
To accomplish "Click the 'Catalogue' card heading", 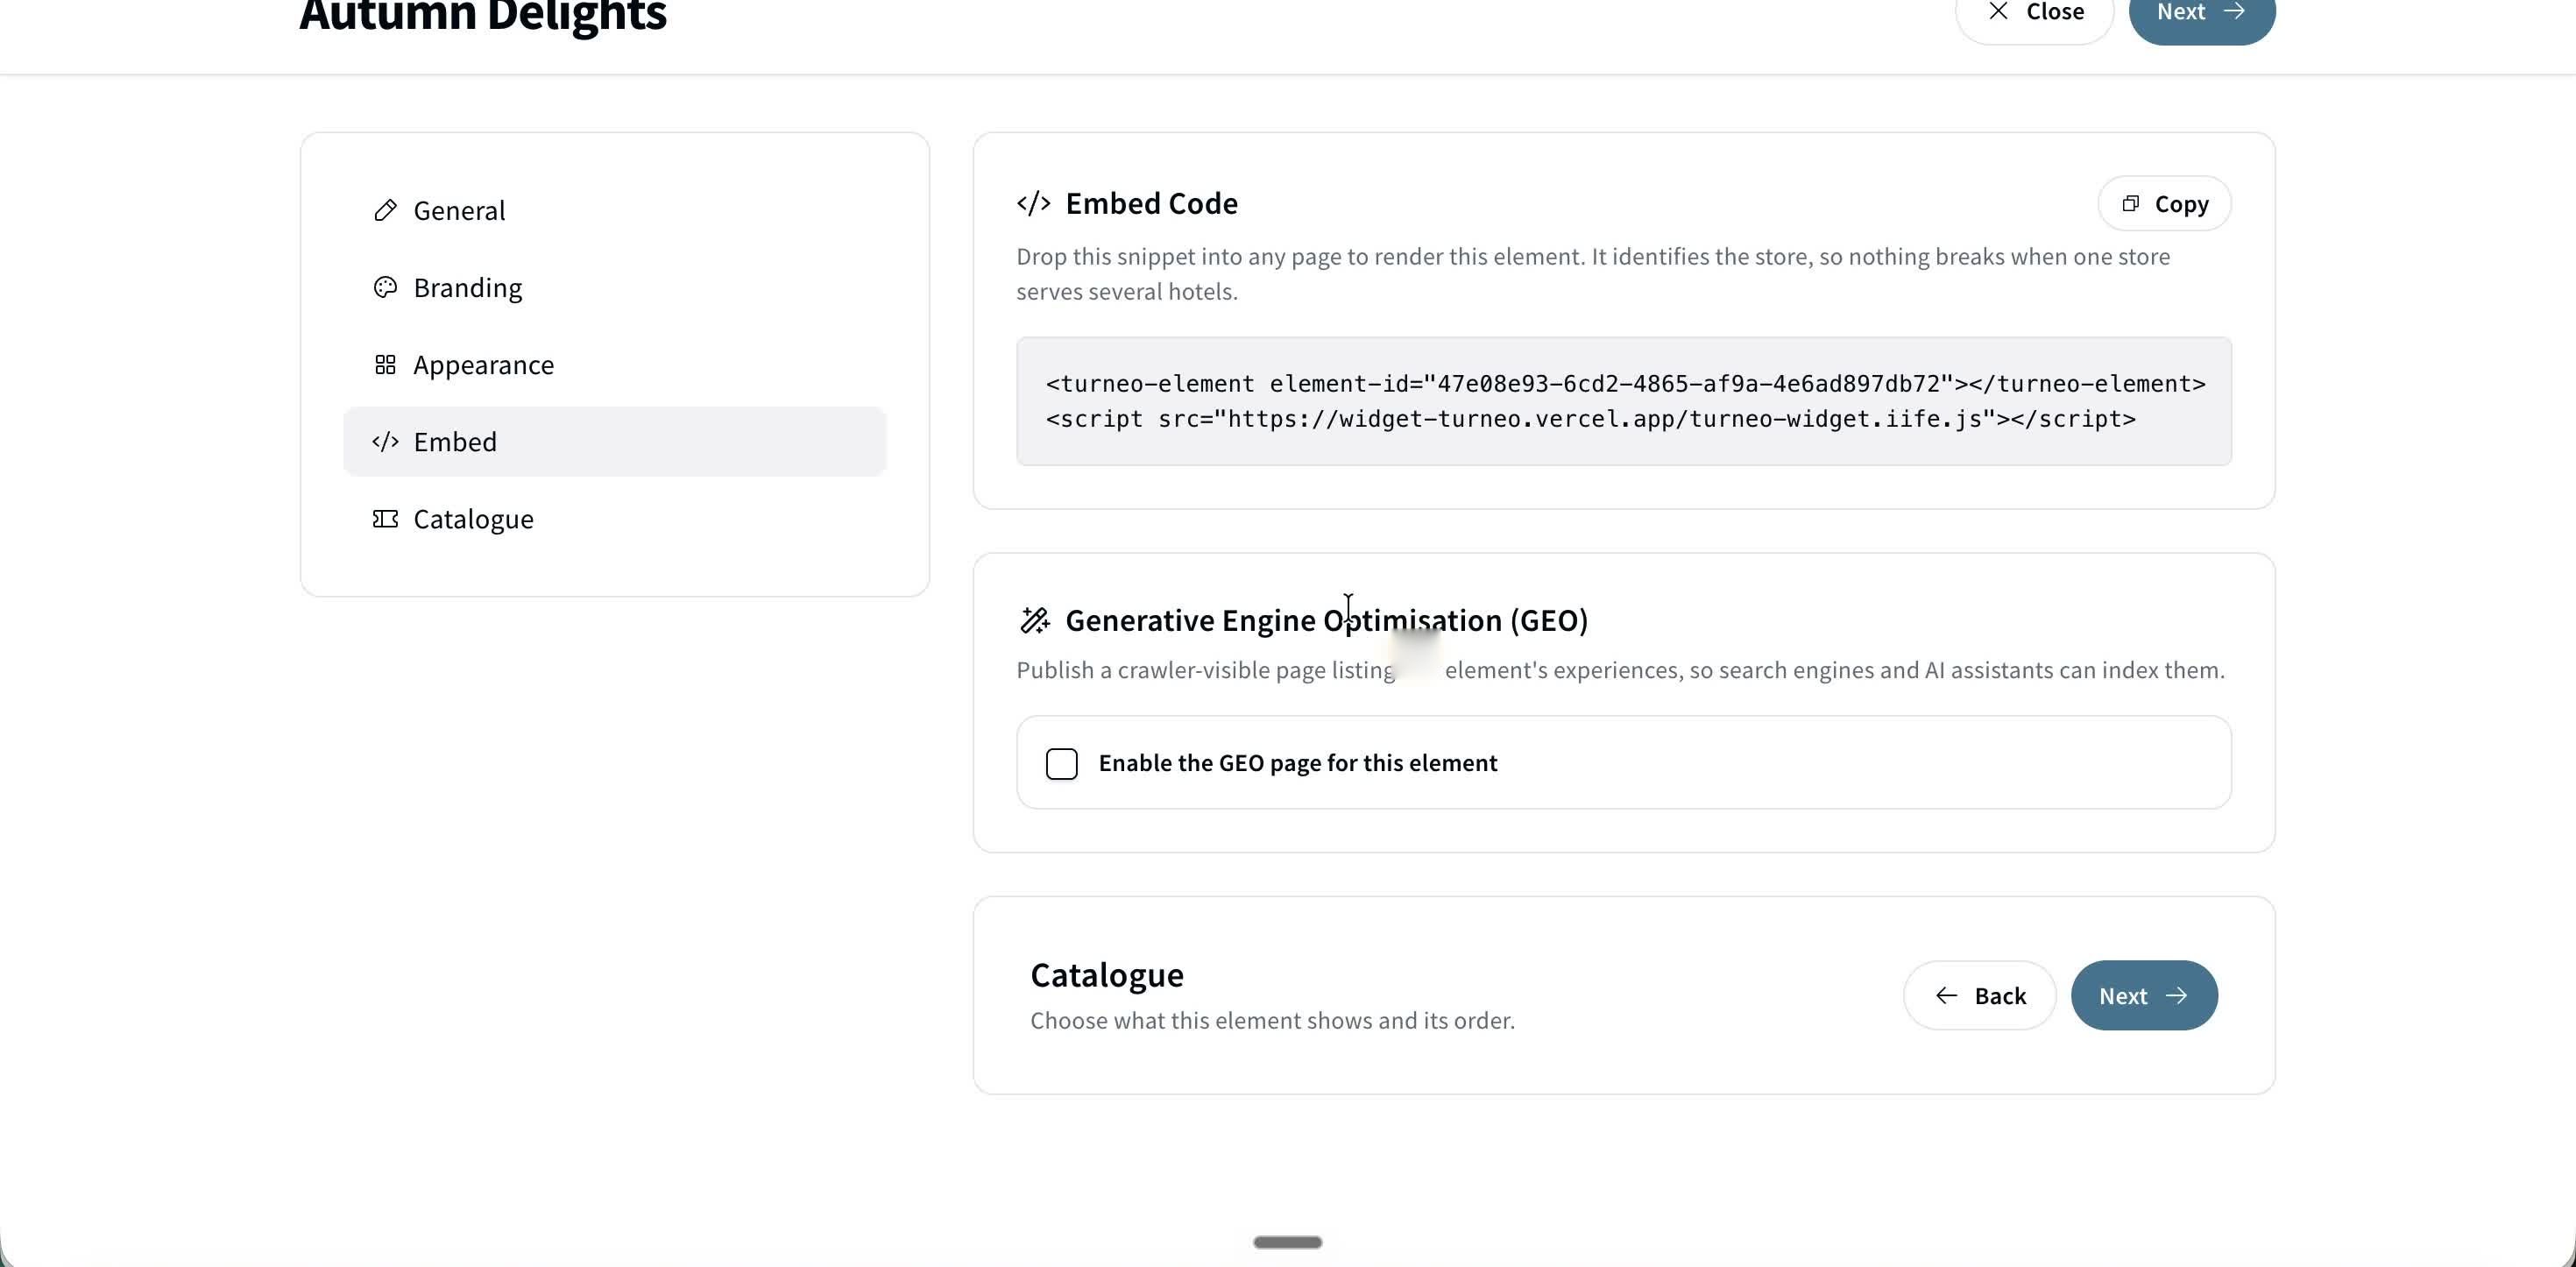I will [x=1106, y=975].
